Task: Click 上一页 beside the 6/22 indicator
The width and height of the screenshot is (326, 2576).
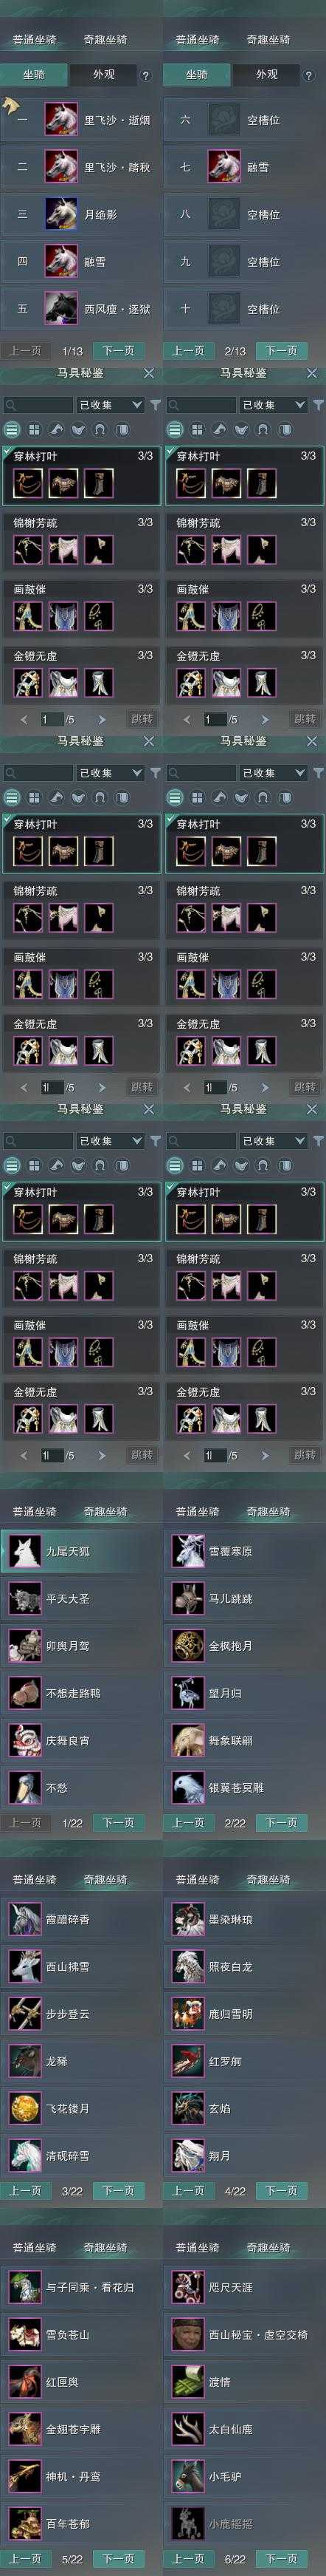Action: [188, 2559]
